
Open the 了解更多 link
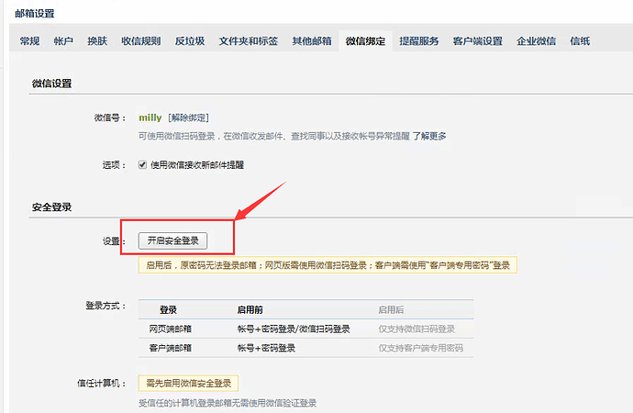point(428,136)
